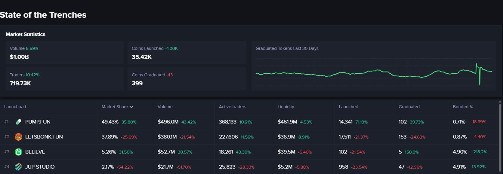Screen dimensions: 503x174
Task: Click PUMP.FUN market share 49.43%
Action: [110, 122]
